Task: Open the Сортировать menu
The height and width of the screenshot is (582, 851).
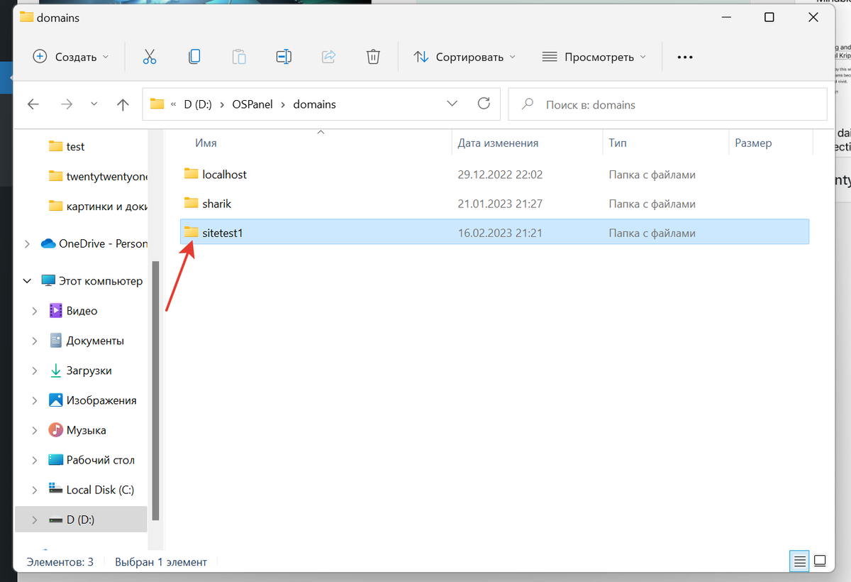Action: (x=465, y=57)
